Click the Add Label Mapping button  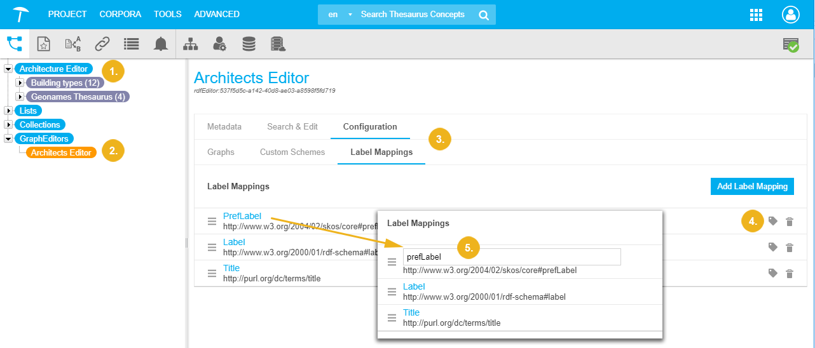[x=752, y=186]
